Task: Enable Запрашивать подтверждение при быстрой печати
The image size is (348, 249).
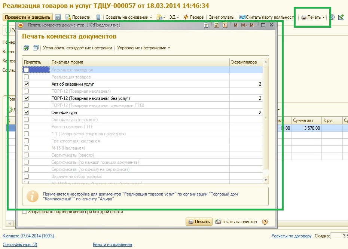Action: click(x=25, y=212)
